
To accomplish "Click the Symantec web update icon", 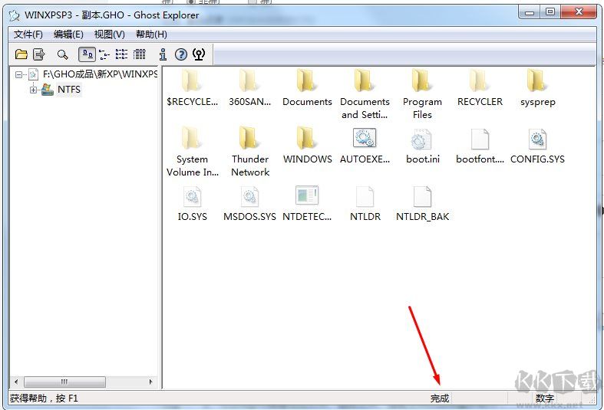I will coord(199,54).
